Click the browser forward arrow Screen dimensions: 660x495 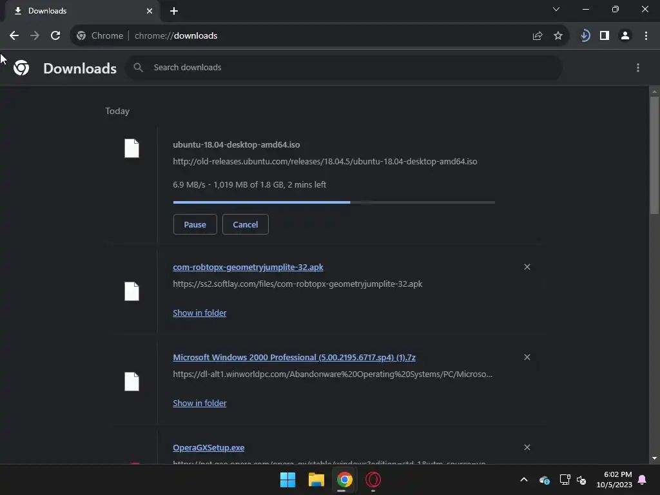click(x=35, y=36)
